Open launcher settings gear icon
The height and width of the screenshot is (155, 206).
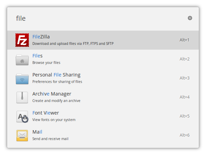190,18
